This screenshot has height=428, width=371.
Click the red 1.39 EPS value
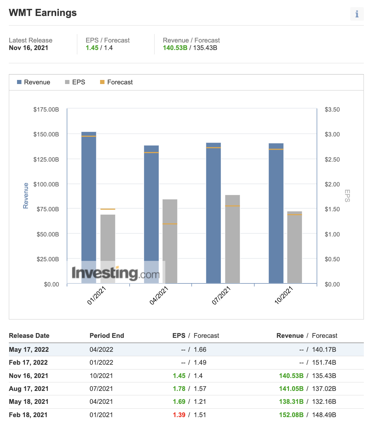click(x=179, y=415)
